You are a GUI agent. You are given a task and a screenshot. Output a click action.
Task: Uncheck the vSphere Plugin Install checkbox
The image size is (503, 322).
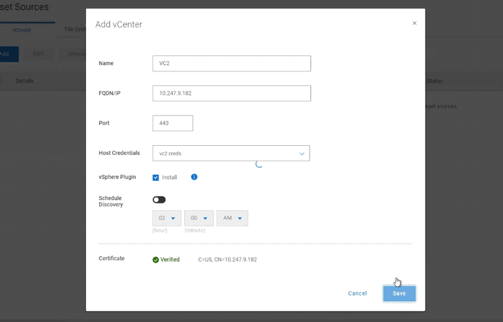tap(155, 177)
